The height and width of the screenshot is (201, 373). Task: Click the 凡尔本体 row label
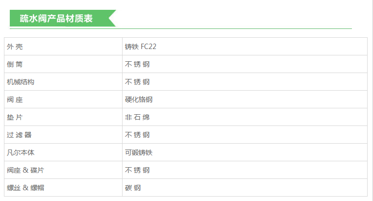(21, 152)
